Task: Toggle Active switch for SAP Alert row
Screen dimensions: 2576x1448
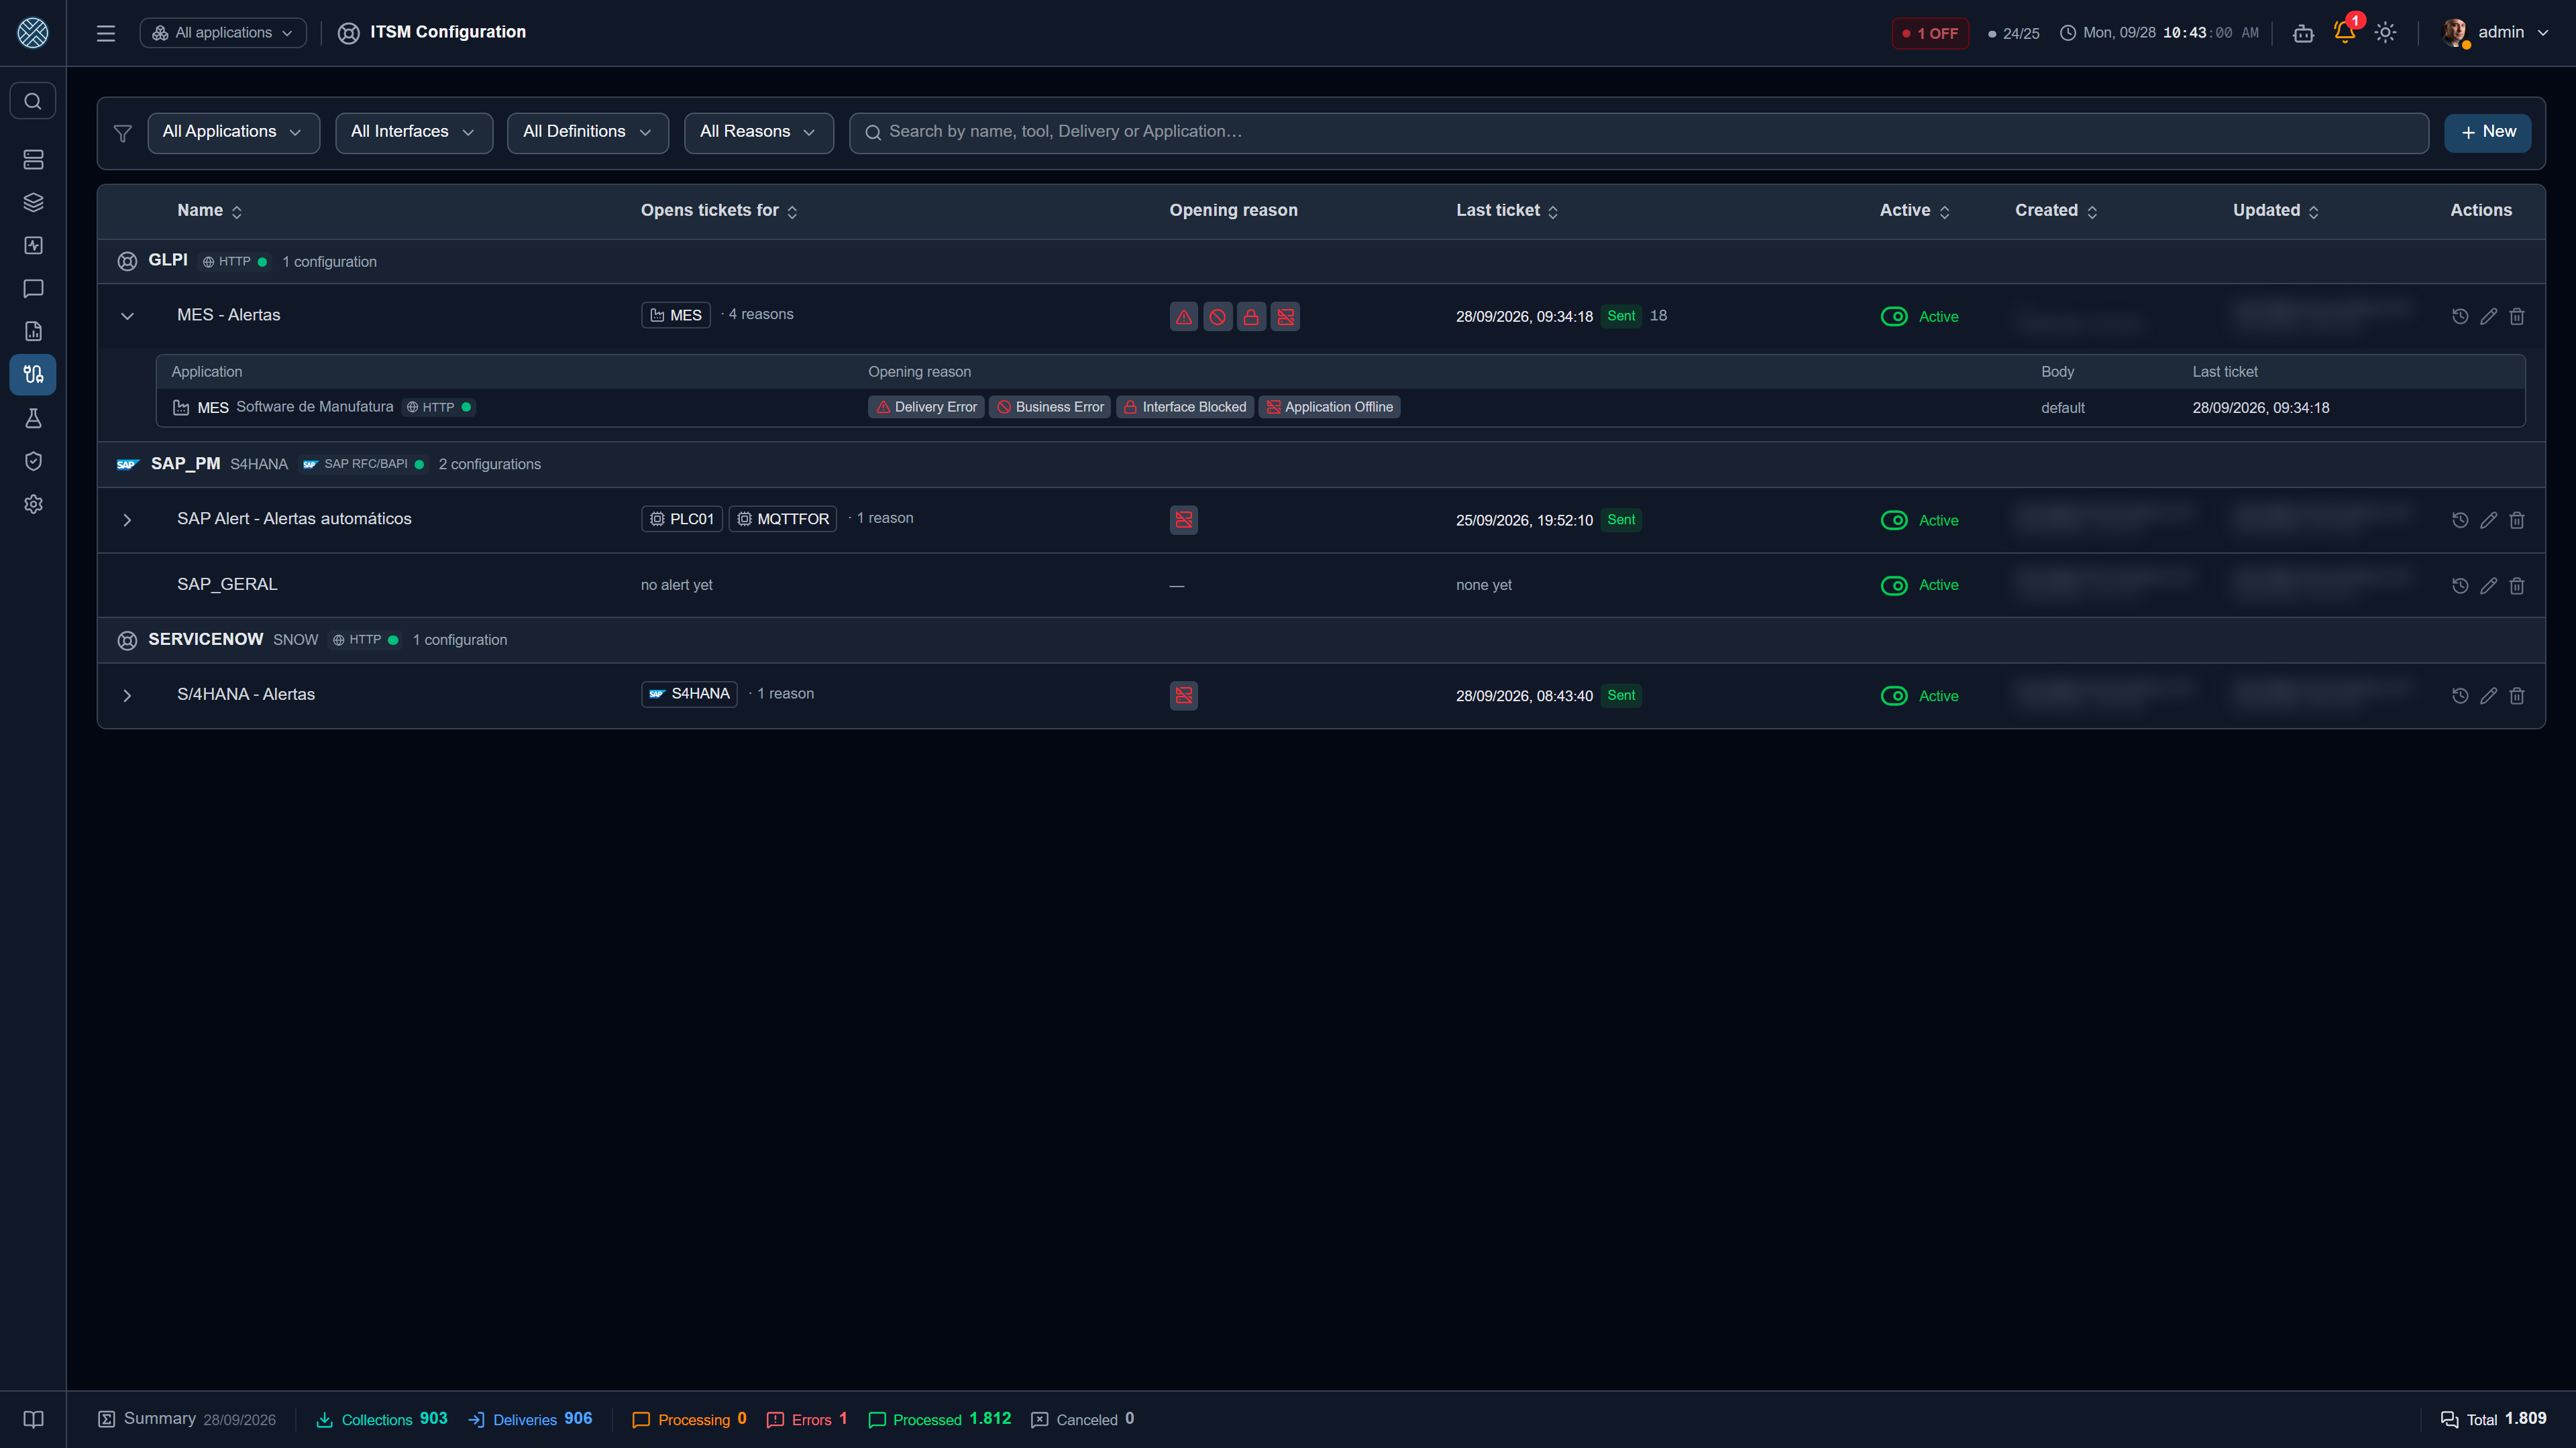Action: [x=1894, y=521]
